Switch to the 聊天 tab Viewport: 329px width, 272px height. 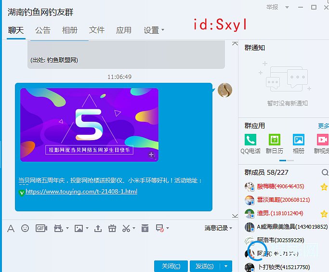pyautogui.click(x=16, y=30)
